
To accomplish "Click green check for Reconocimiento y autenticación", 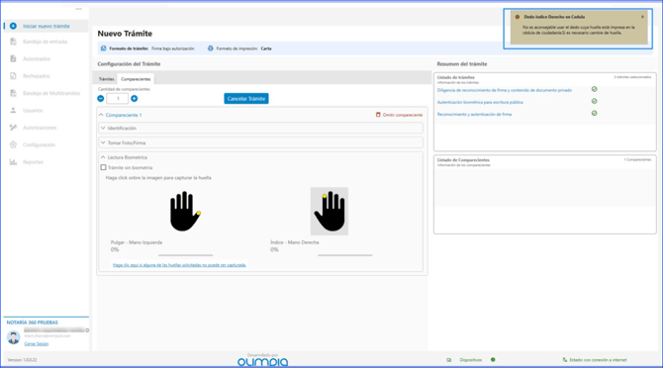I will pyautogui.click(x=594, y=113).
